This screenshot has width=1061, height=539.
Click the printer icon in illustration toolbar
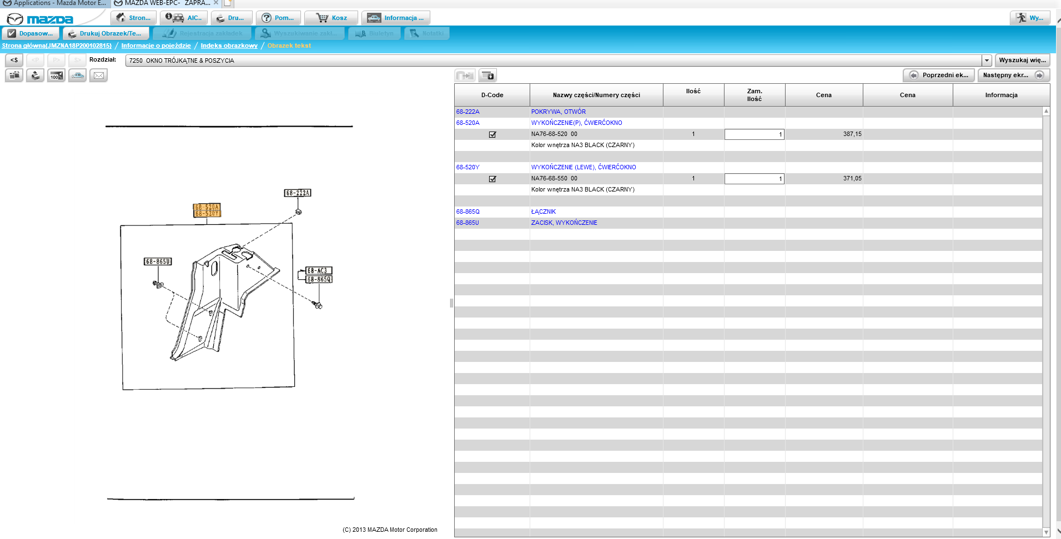coord(35,75)
